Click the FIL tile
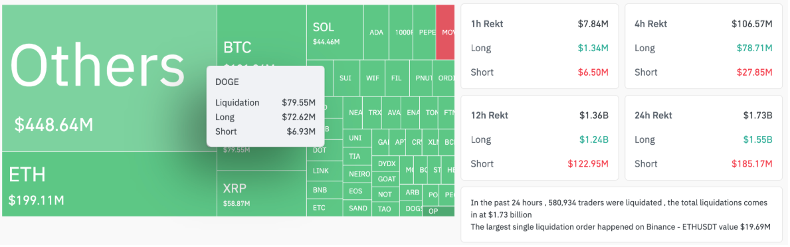The height and width of the screenshot is (247, 790). [397, 78]
